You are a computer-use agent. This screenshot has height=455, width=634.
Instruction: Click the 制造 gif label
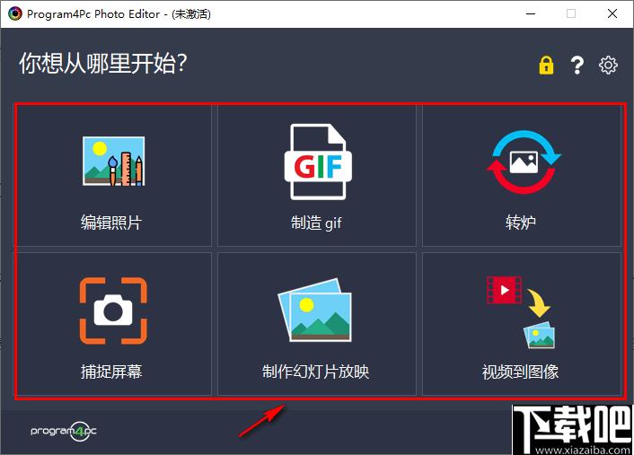click(x=316, y=223)
